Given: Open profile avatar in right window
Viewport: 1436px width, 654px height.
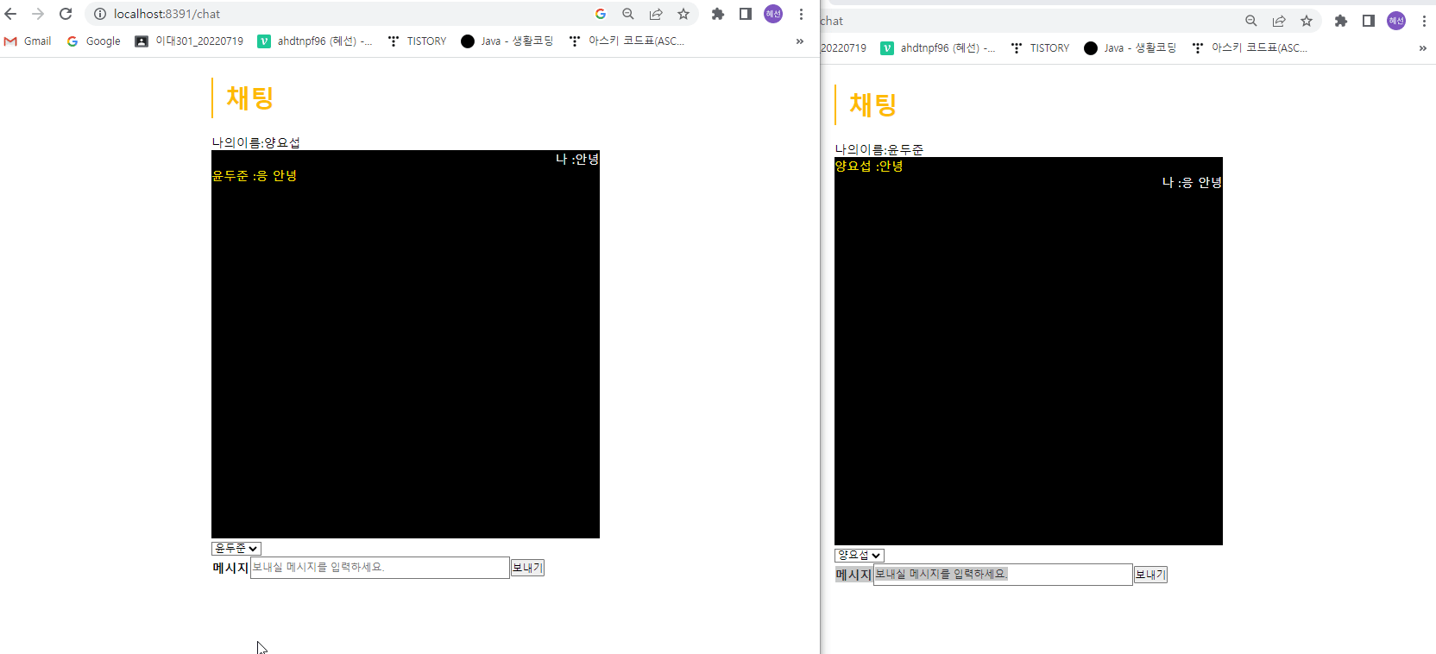Looking at the screenshot, I should coord(1396,21).
